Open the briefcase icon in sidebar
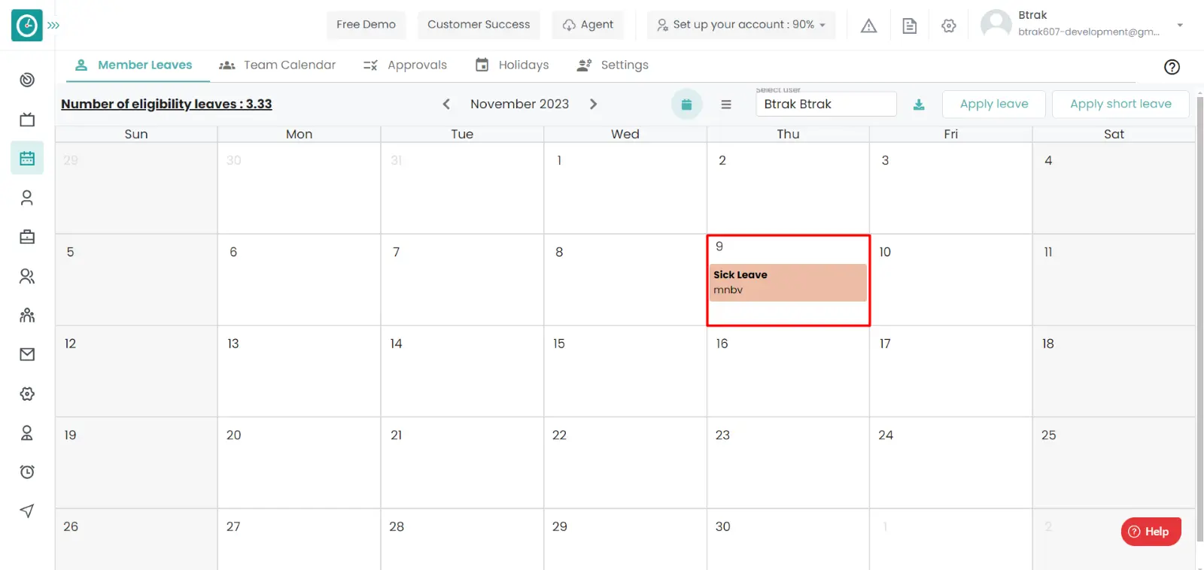This screenshot has width=1204, height=570. pos(27,237)
